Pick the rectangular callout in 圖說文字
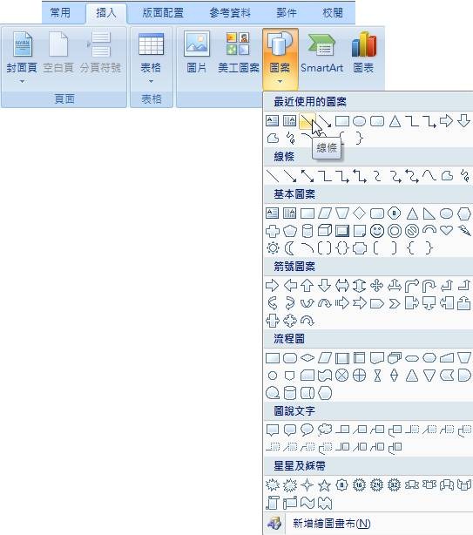Image resolution: width=473 pixels, height=535 pixels. click(272, 430)
